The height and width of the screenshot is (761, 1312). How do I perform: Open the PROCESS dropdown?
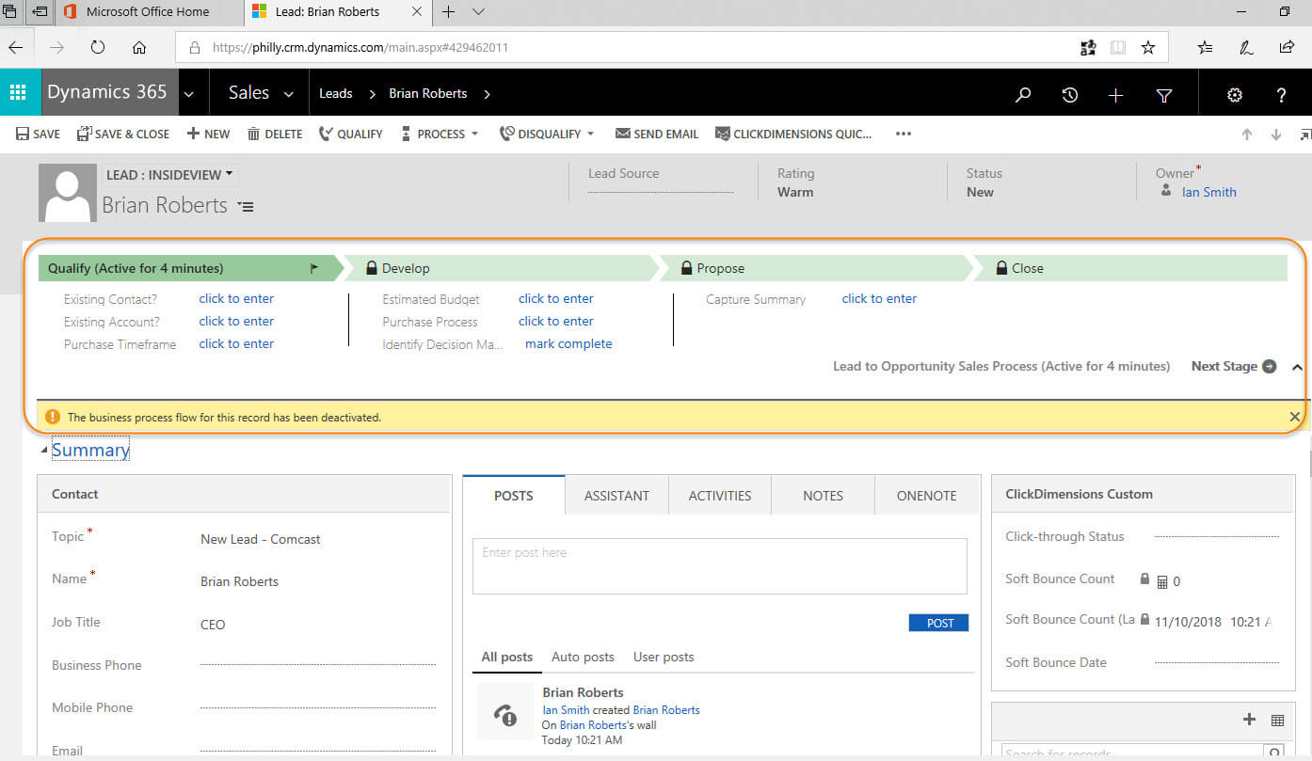point(440,135)
